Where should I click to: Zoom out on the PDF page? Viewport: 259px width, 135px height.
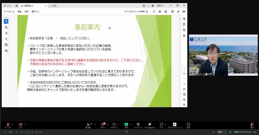[x=184, y=105]
